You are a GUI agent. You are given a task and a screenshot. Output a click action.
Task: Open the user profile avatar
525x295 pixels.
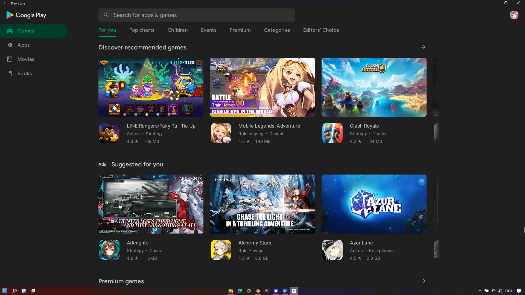click(514, 15)
